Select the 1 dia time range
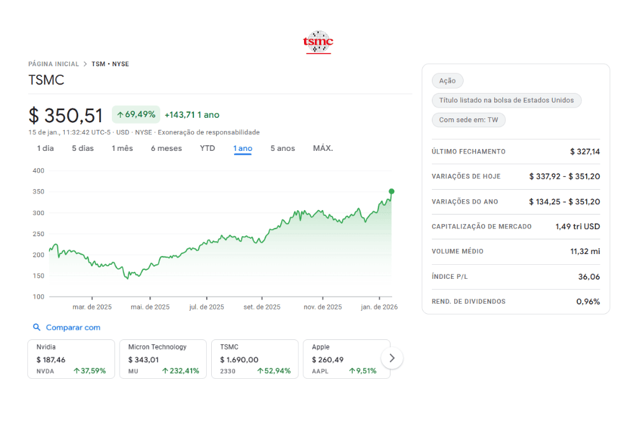Image resolution: width=636 pixels, height=424 pixels. (45, 148)
